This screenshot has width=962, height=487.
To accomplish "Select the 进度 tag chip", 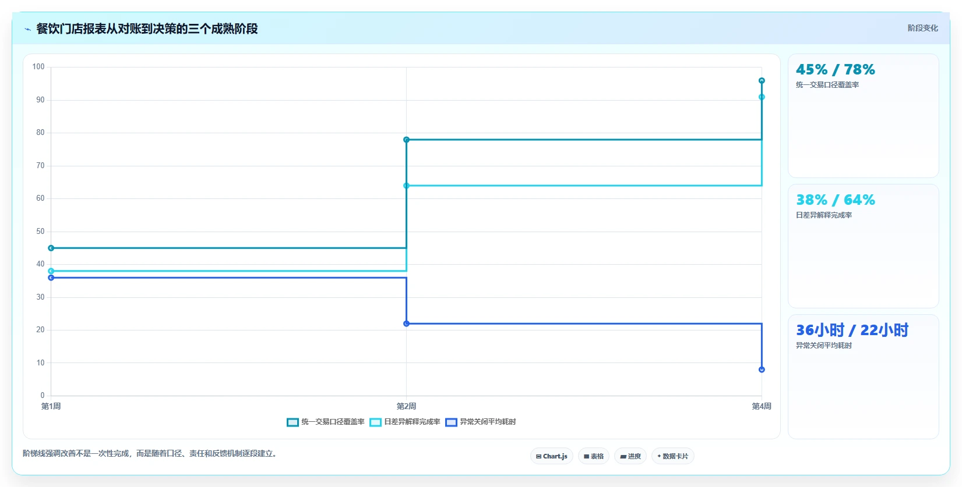I will coord(630,456).
